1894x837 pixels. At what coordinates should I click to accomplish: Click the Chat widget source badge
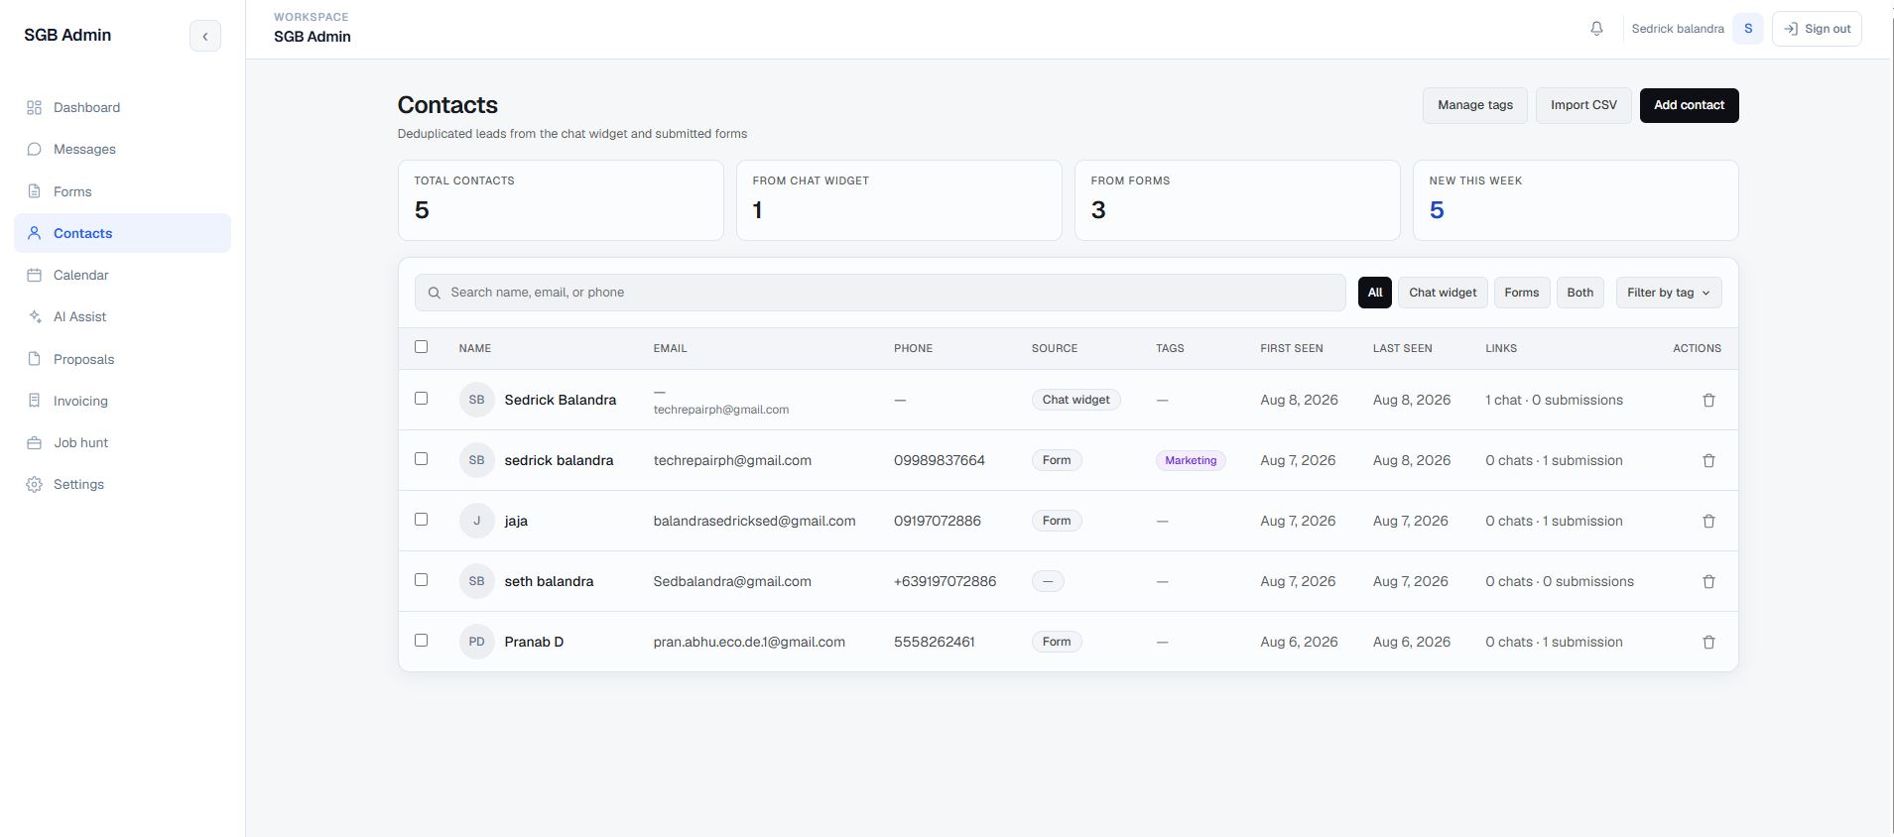[1075, 400]
